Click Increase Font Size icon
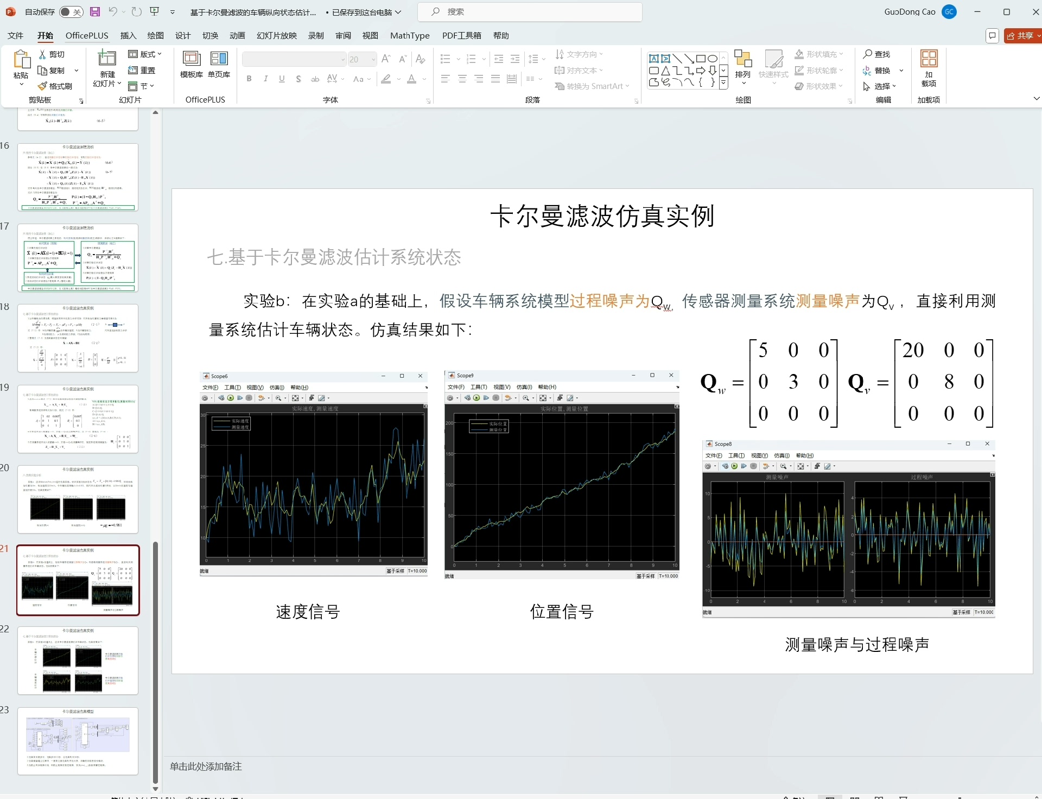The height and width of the screenshot is (799, 1042). [x=386, y=59]
